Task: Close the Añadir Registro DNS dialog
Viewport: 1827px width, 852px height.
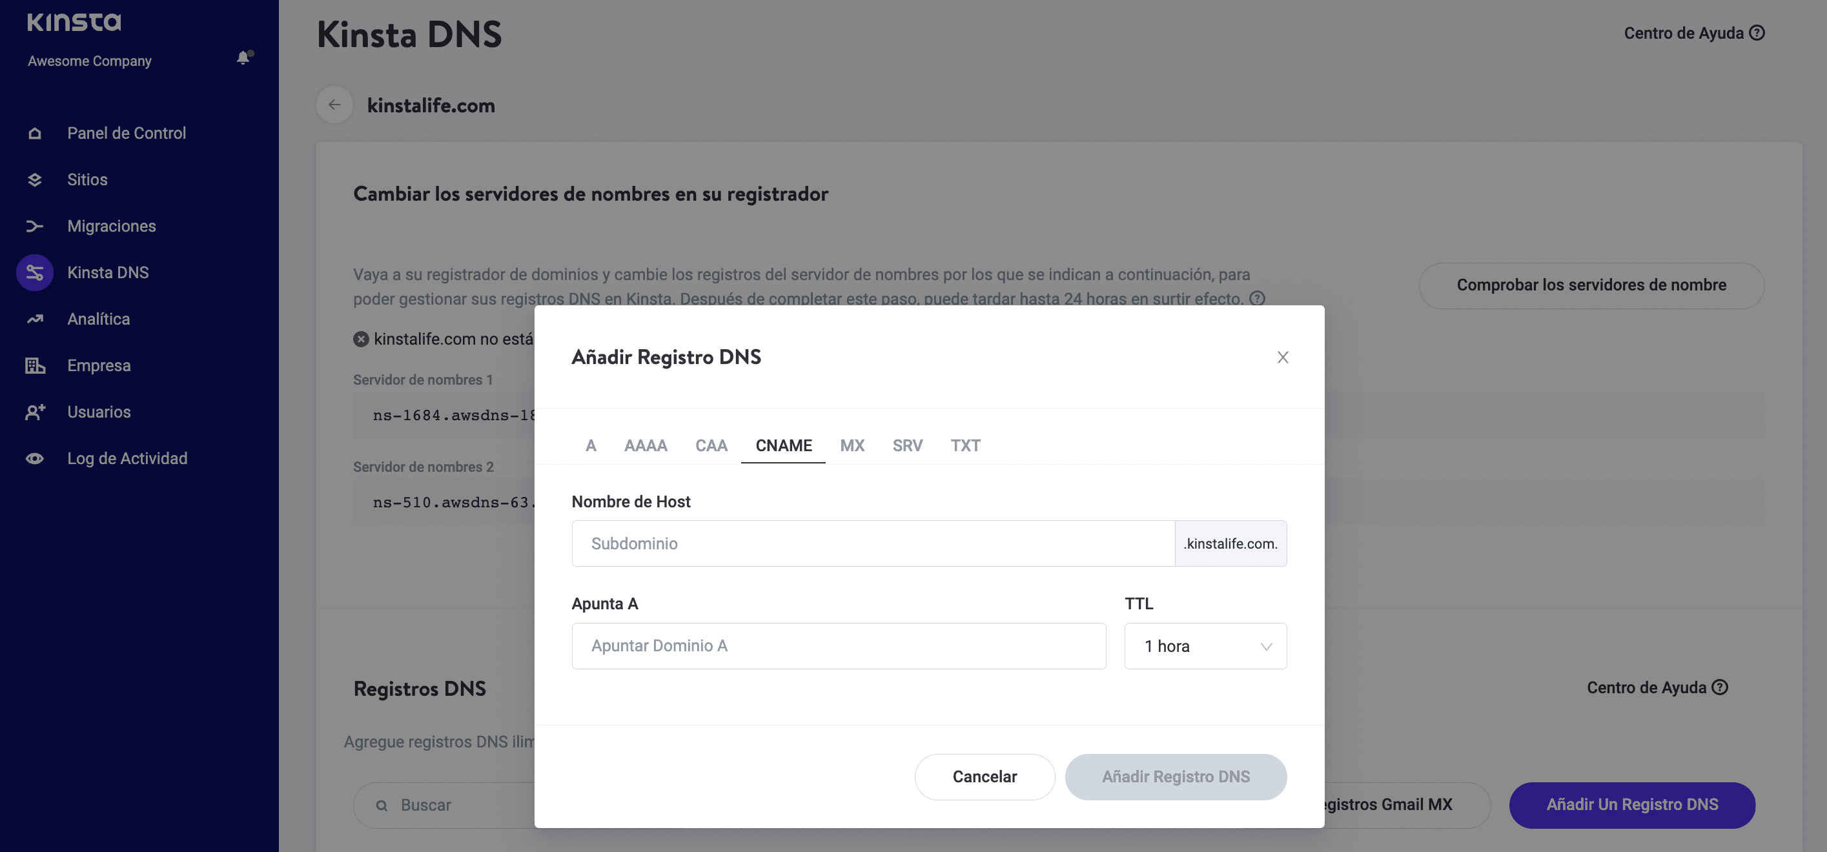Action: pos(1282,357)
